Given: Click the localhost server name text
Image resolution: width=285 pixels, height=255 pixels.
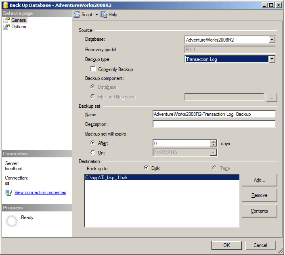Looking at the screenshot, I should point(13,169).
